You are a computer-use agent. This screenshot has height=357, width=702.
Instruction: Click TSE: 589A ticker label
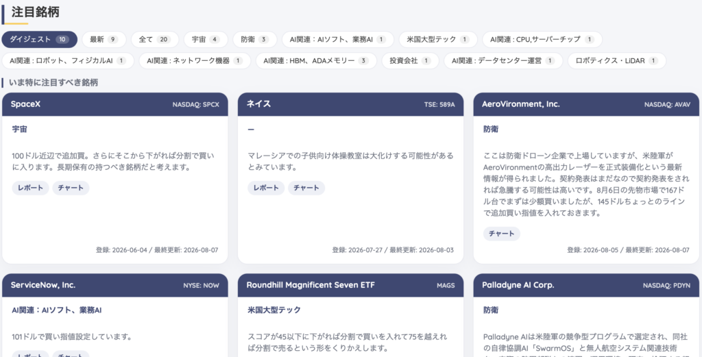tap(439, 105)
